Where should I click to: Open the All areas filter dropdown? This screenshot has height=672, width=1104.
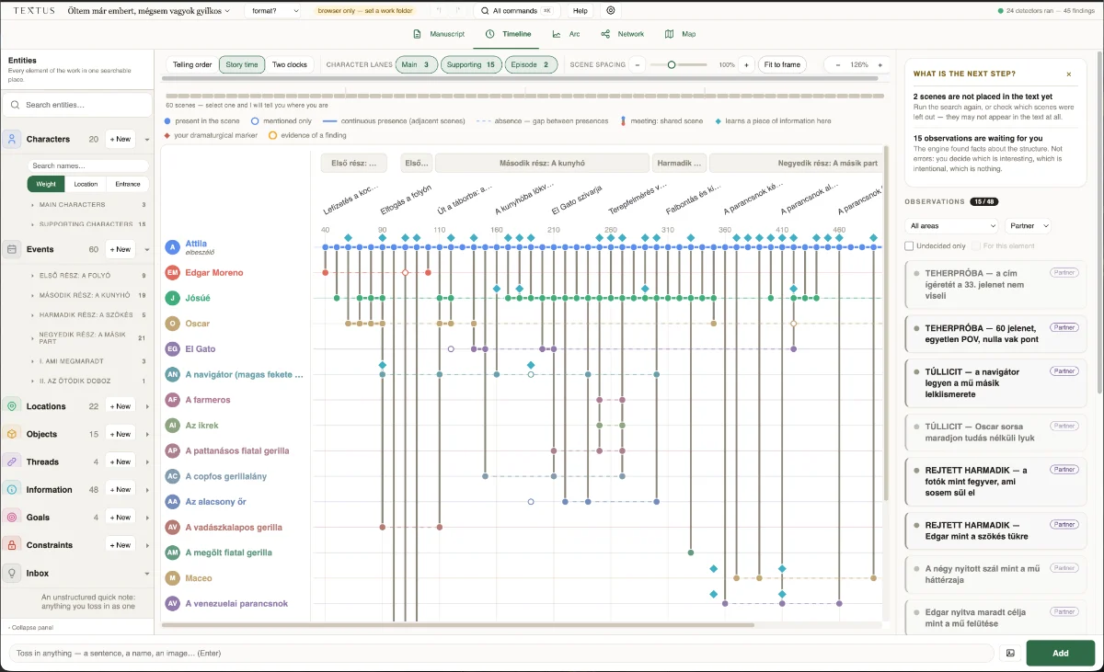coord(952,225)
